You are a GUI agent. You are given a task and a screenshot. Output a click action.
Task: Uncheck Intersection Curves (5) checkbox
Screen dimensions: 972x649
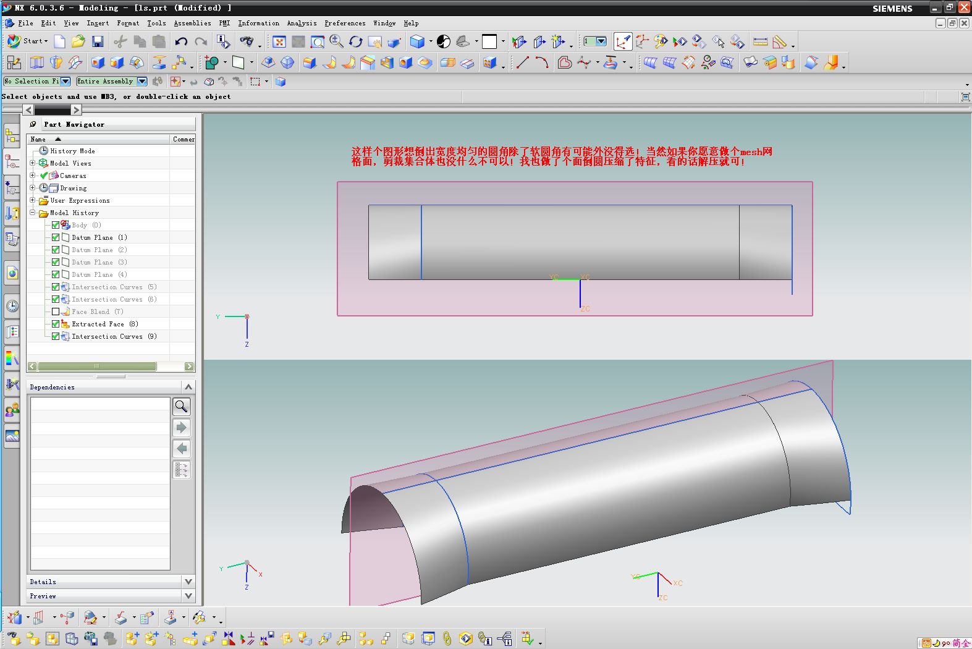pyautogui.click(x=56, y=287)
